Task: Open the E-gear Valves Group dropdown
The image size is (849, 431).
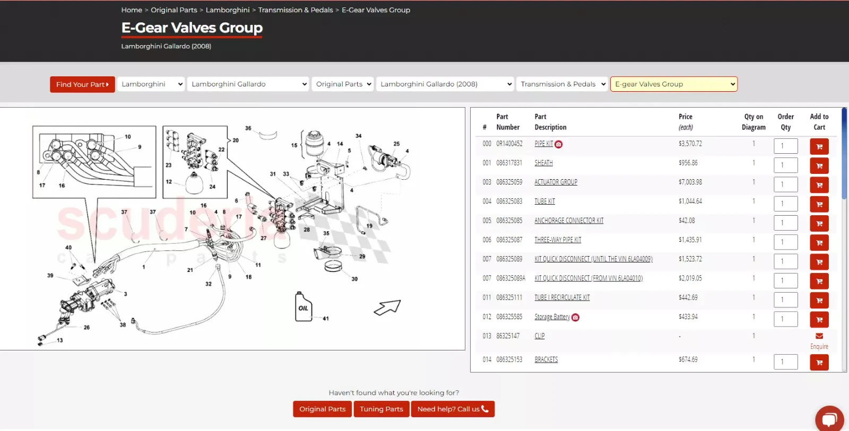Action: pos(674,84)
